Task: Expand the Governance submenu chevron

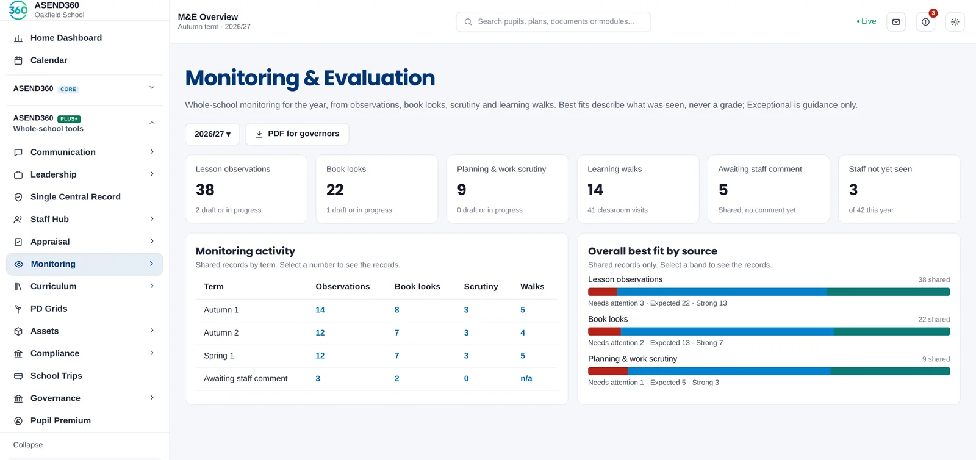Action: (x=152, y=398)
